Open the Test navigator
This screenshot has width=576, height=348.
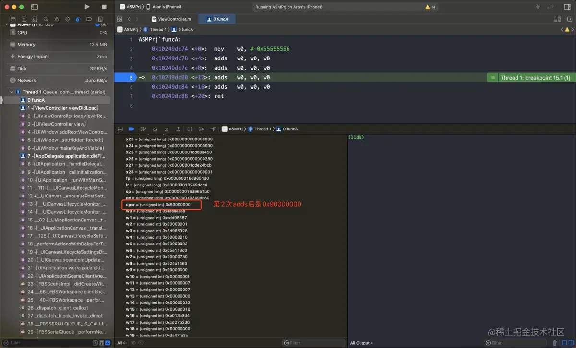coord(67,19)
